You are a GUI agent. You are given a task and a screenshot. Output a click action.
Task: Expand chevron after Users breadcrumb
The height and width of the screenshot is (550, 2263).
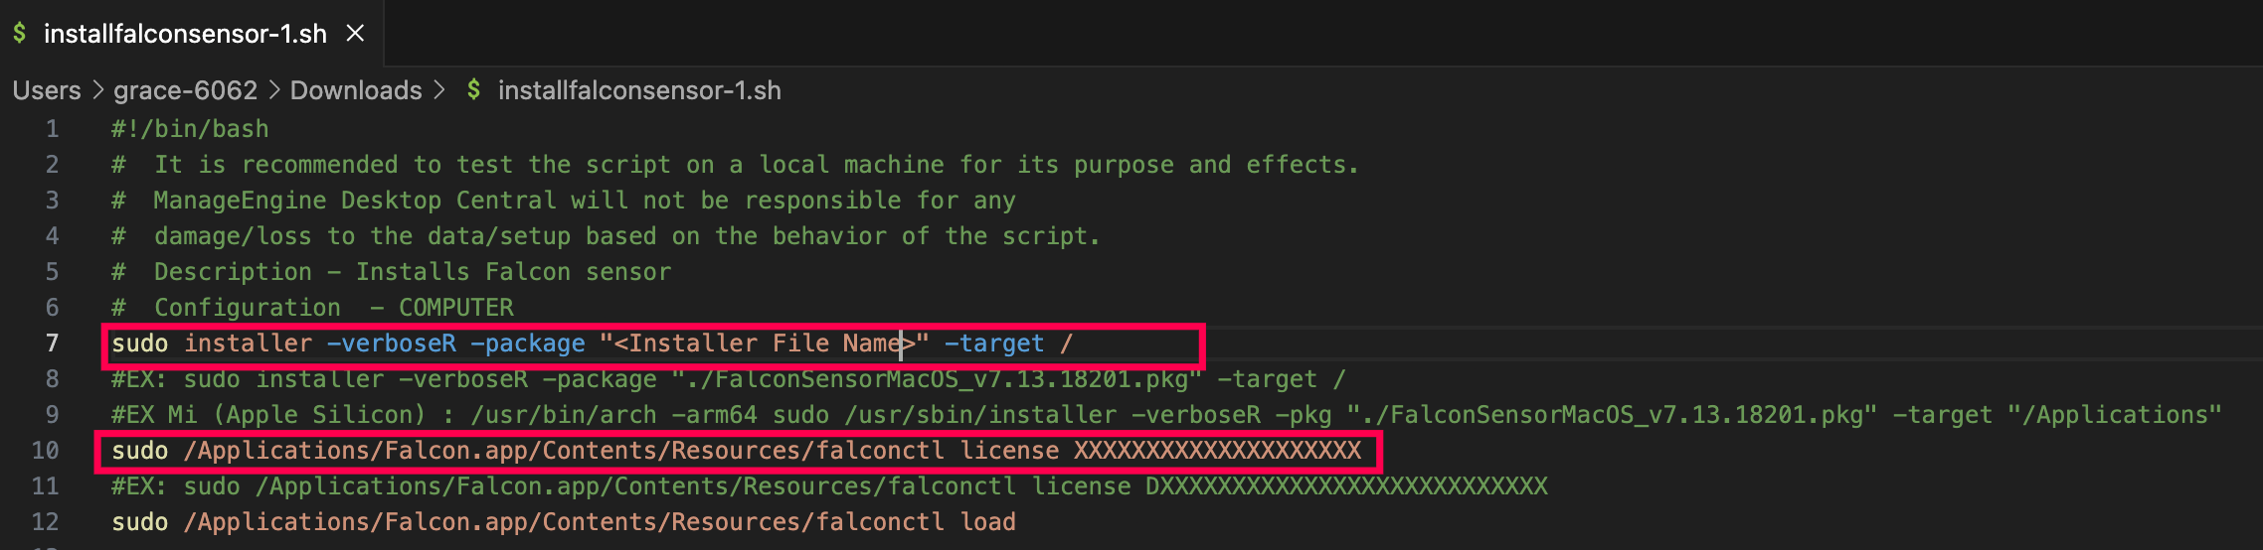click(x=97, y=90)
